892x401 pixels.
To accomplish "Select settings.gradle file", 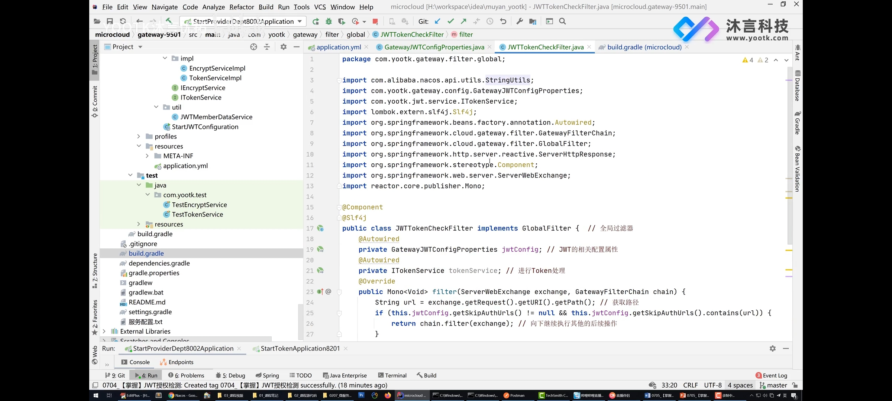I will [x=150, y=312].
